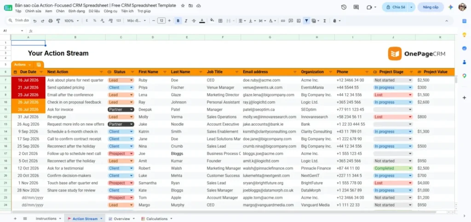Open the Gemini sparkle assistant
The height and width of the screenshot is (222, 471).
coord(450,7)
